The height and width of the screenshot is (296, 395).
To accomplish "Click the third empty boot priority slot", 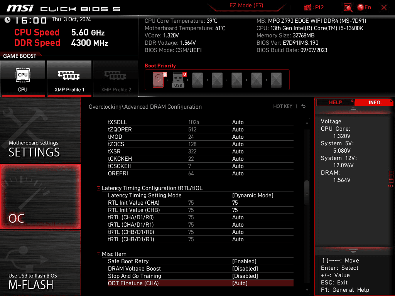I will coord(237,80).
